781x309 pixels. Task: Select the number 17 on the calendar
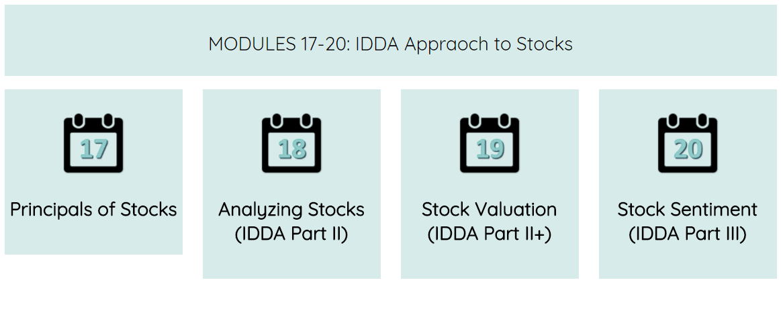(93, 149)
